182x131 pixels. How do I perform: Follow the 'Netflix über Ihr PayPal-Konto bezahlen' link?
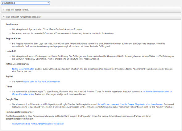pyautogui.click(x=42, y=82)
